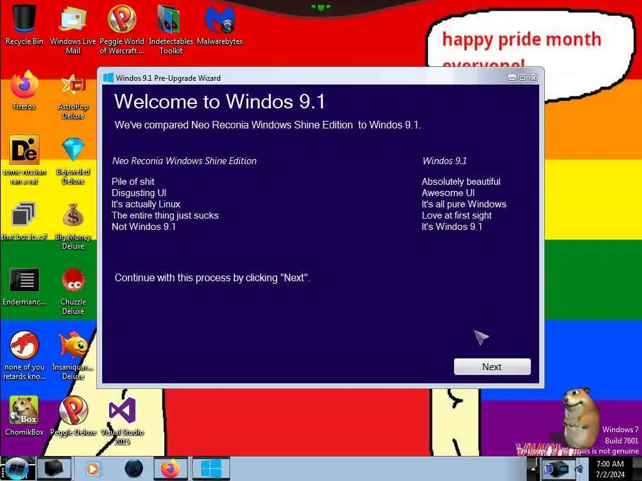The image size is (642, 481).
Task: Click the 'Continue with this process' instruction text
Action: pyautogui.click(x=212, y=277)
